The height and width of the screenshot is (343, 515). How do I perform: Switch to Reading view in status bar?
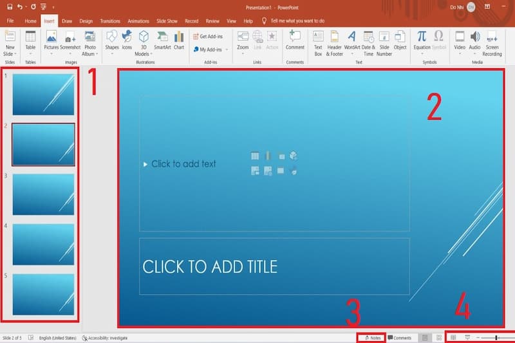[453, 337]
